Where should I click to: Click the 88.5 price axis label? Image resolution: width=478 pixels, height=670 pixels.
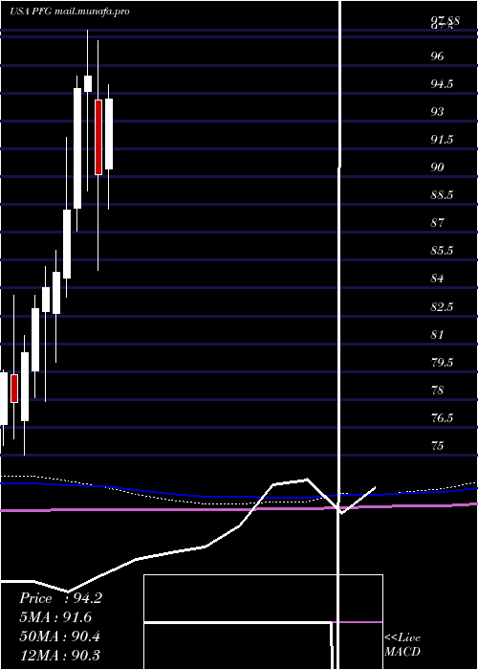pyautogui.click(x=442, y=195)
